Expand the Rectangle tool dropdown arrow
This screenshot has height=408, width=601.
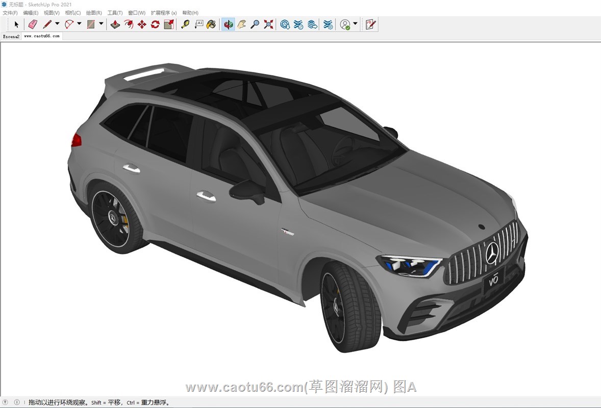tap(101, 24)
